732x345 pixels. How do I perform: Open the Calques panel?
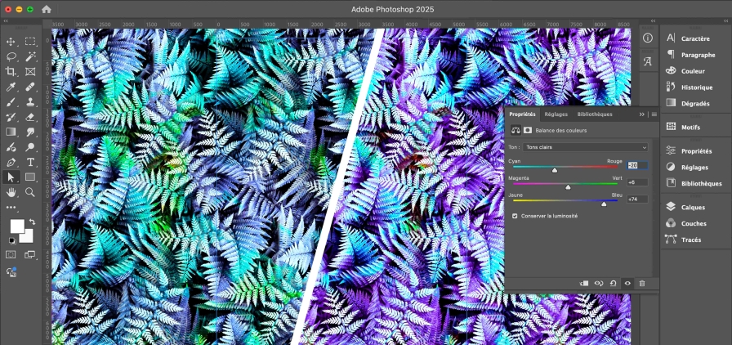click(x=685, y=207)
